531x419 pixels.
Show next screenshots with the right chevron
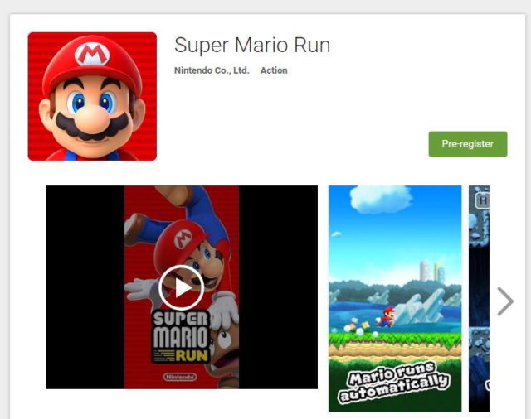point(505,301)
